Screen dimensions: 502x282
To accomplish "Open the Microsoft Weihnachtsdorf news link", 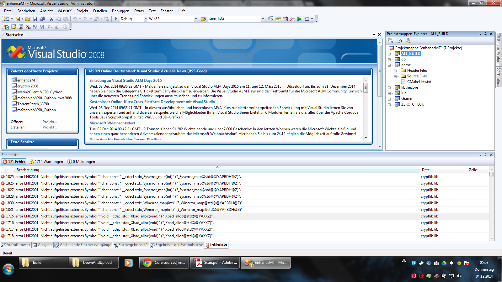I will tap(112, 123).
